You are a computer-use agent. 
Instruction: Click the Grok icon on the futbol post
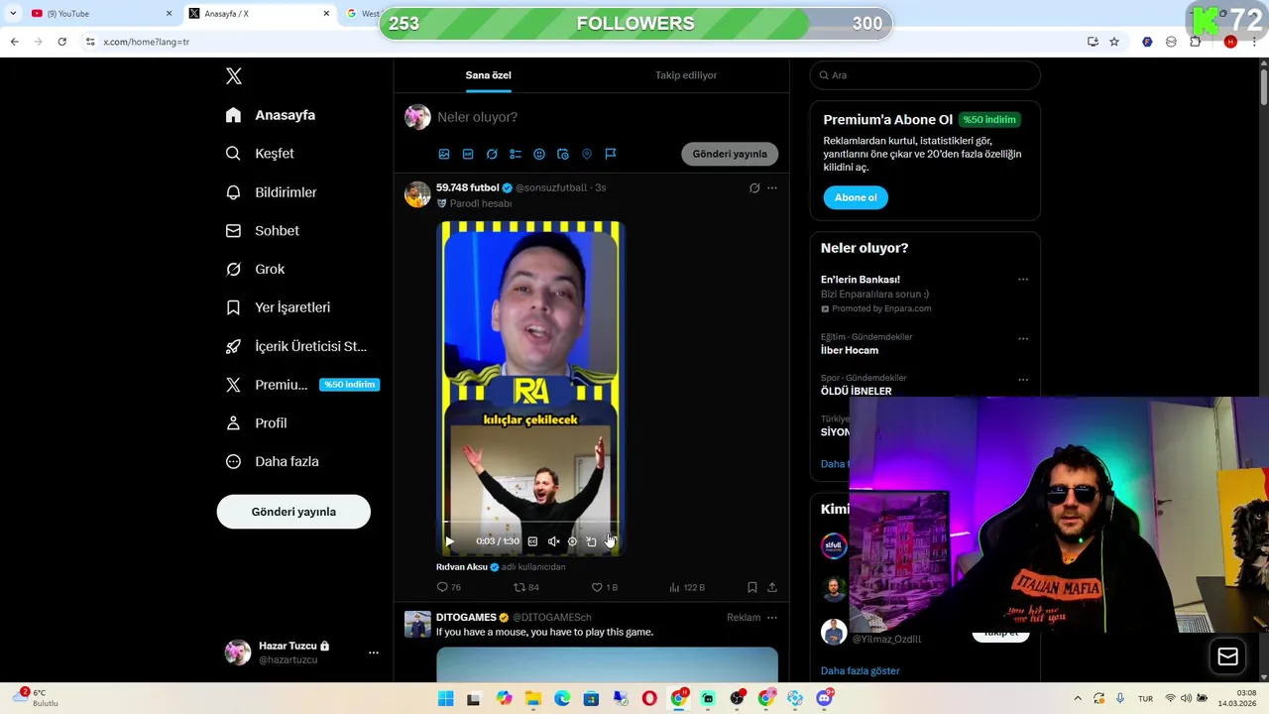754,187
